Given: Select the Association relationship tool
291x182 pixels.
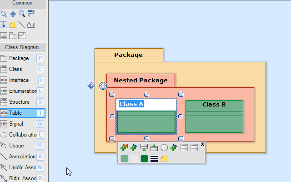Looking at the screenshot, I should 22,157.
